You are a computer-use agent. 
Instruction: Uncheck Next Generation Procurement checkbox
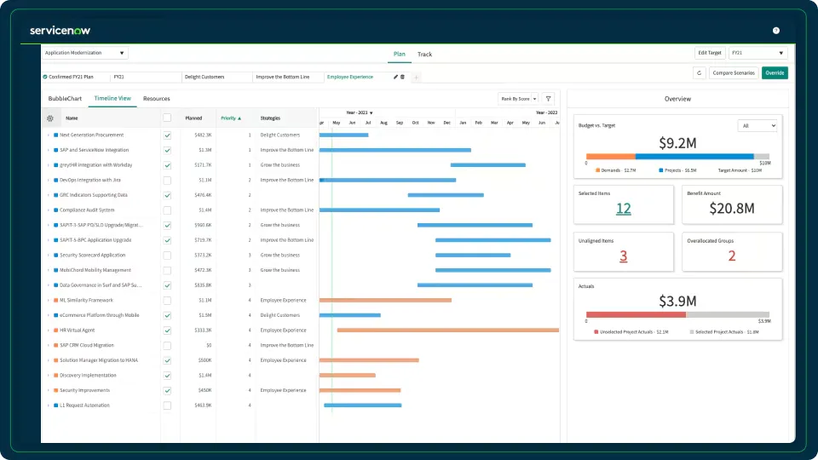coord(167,135)
